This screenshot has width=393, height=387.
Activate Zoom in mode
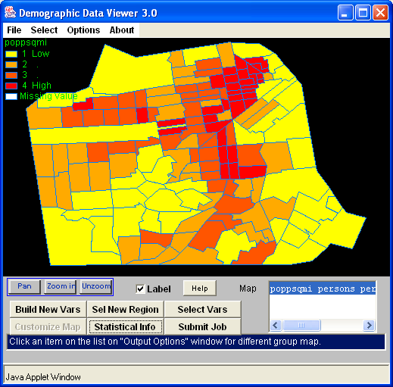[61, 287]
